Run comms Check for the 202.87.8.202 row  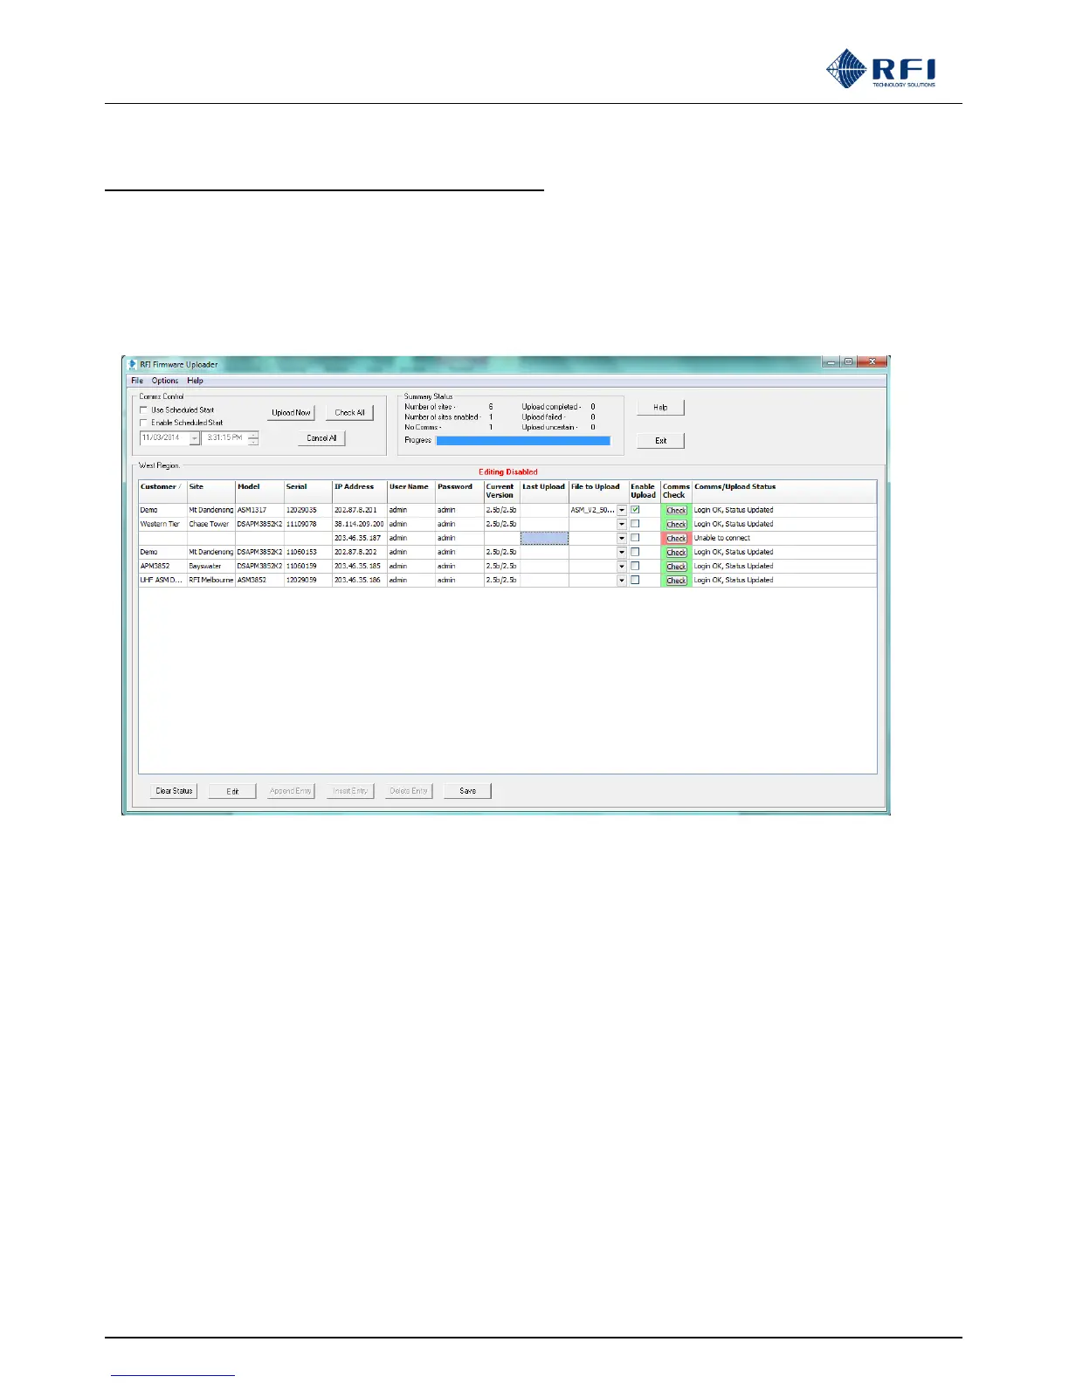tap(676, 552)
